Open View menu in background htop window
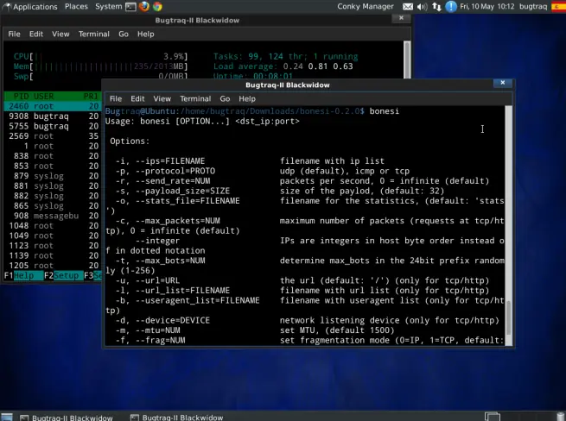This screenshot has height=421, width=566. [60, 34]
